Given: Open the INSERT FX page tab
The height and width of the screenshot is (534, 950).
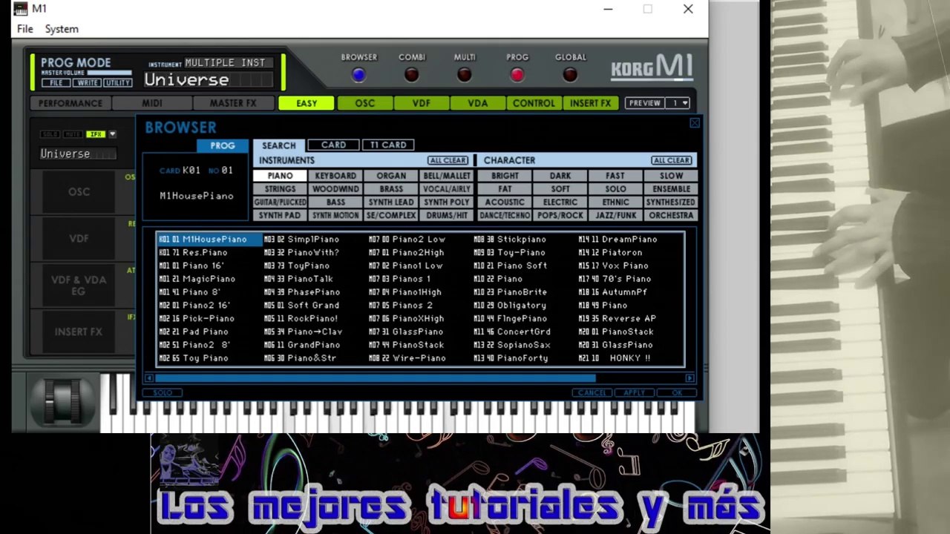Looking at the screenshot, I should tap(591, 103).
